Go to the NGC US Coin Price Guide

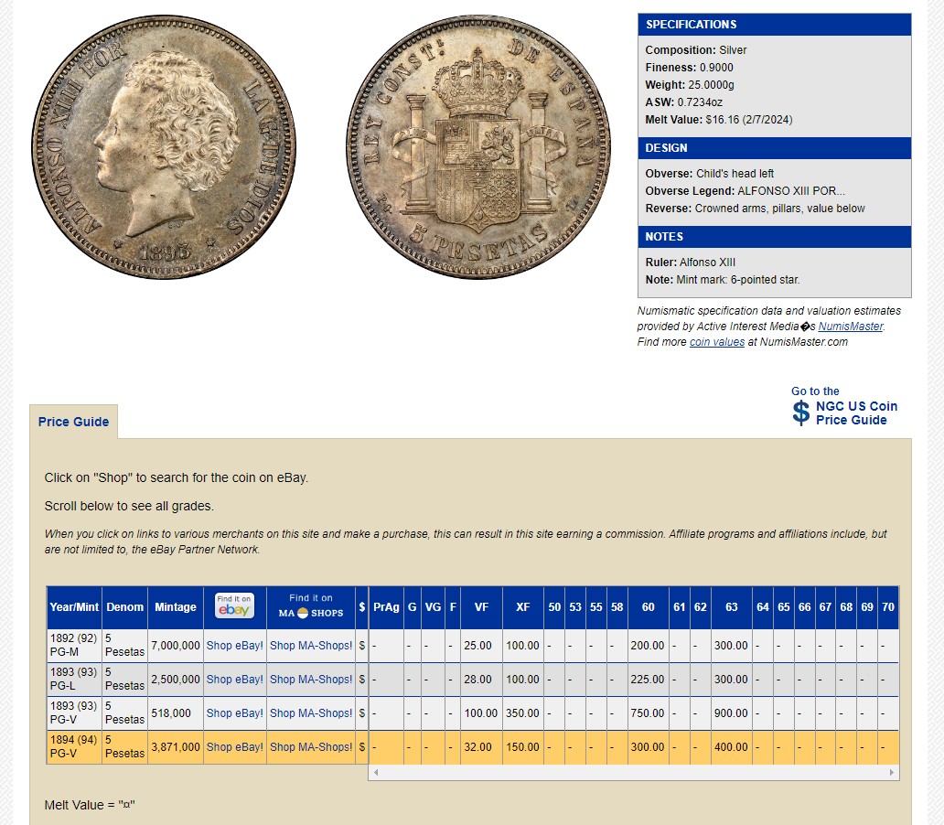point(855,413)
